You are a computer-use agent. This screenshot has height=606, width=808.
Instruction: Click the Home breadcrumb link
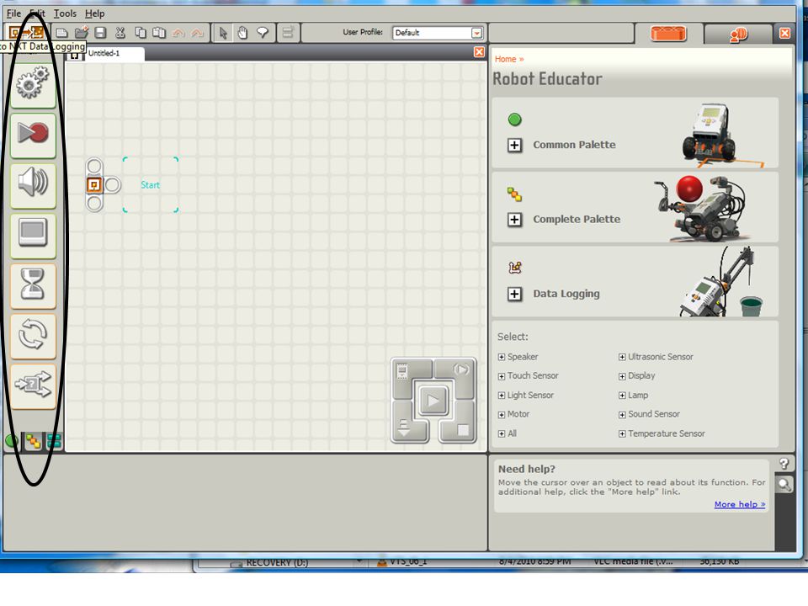(x=505, y=59)
